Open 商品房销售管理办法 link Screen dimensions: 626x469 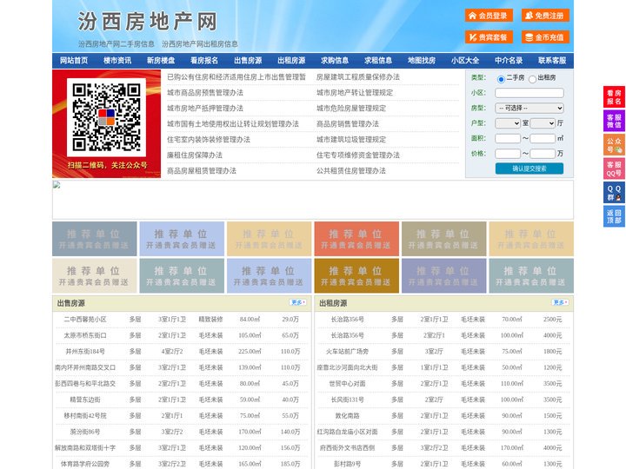point(348,123)
